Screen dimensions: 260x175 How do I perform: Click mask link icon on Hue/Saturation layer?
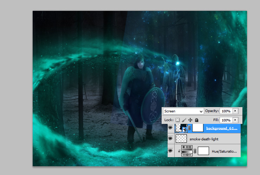pyautogui.click(x=195, y=151)
